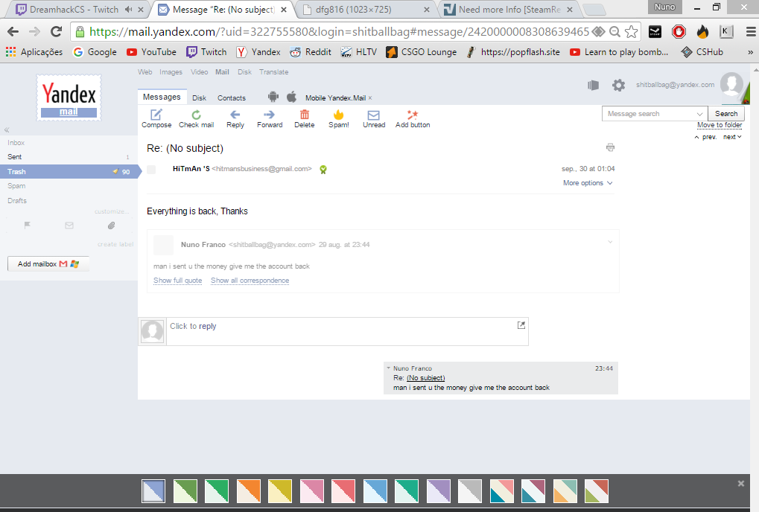
Task: Expand More options dropdown
Action: (588, 183)
